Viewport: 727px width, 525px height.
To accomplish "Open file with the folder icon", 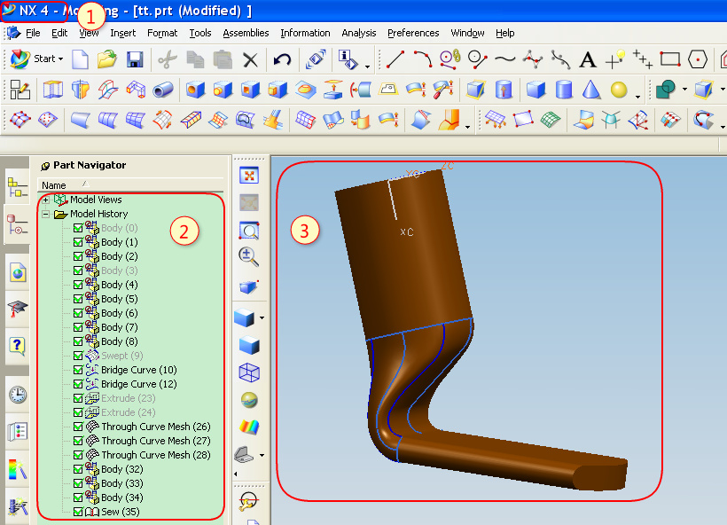I will coord(107,59).
